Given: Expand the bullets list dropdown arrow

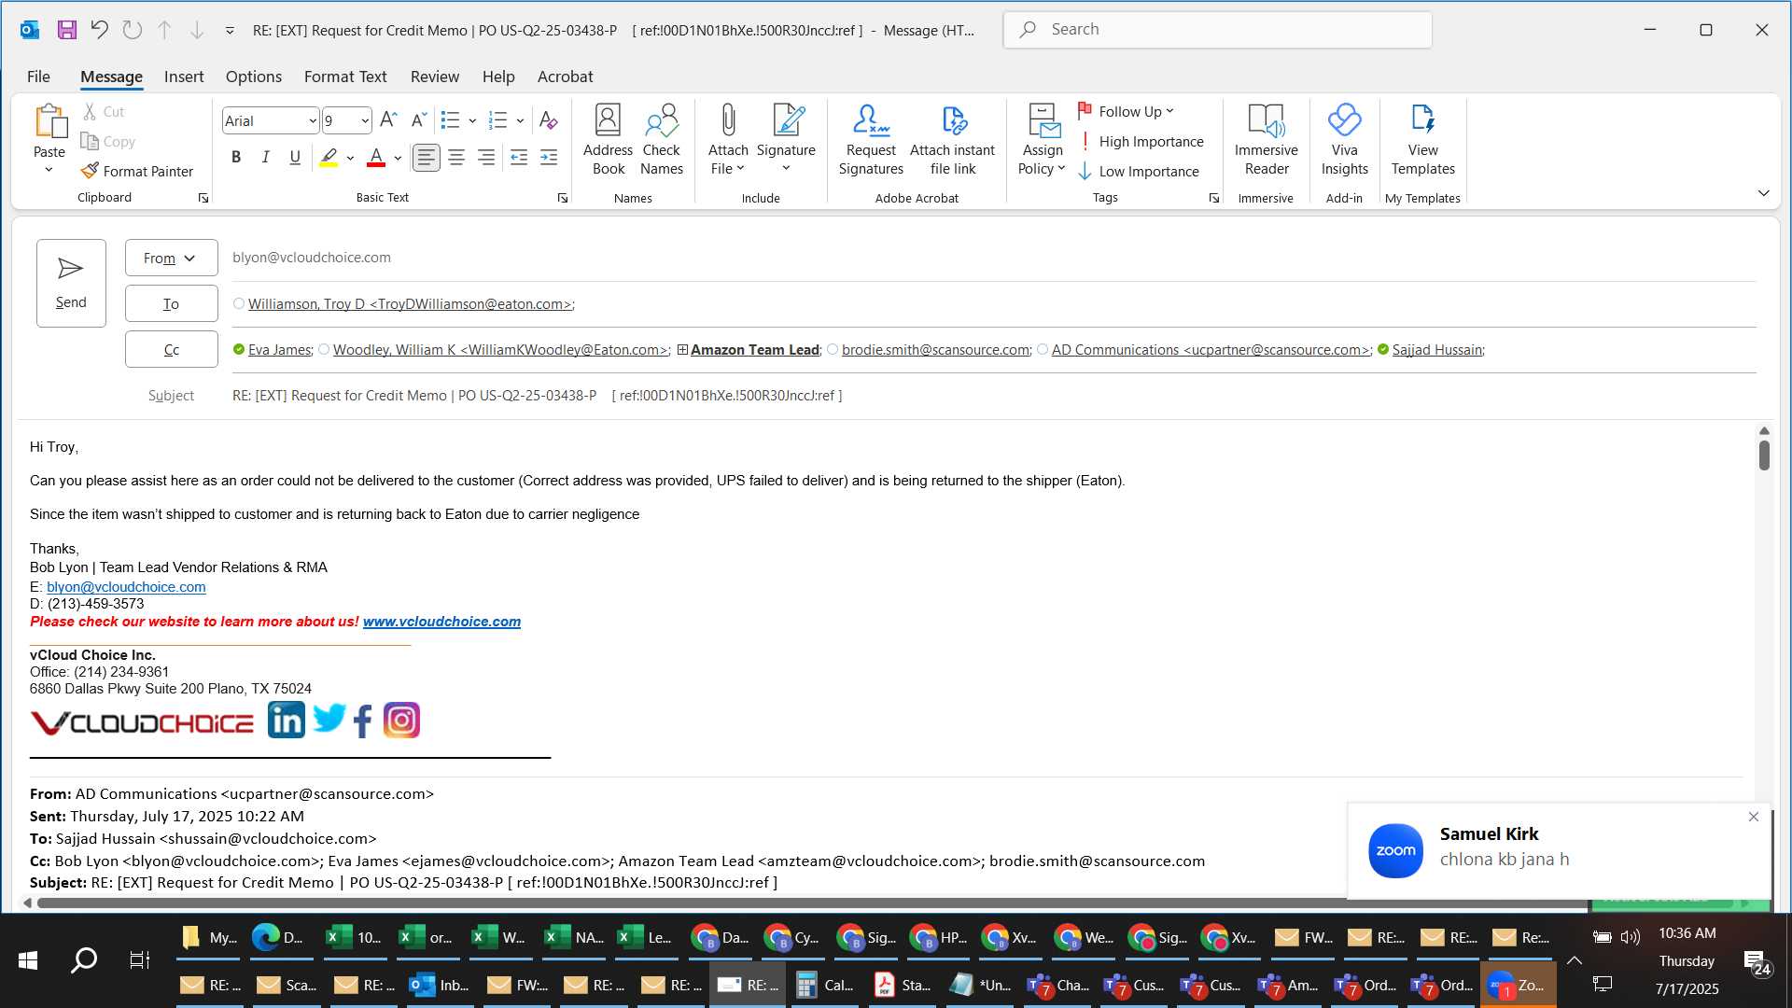Looking at the screenshot, I should tap(472, 120).
